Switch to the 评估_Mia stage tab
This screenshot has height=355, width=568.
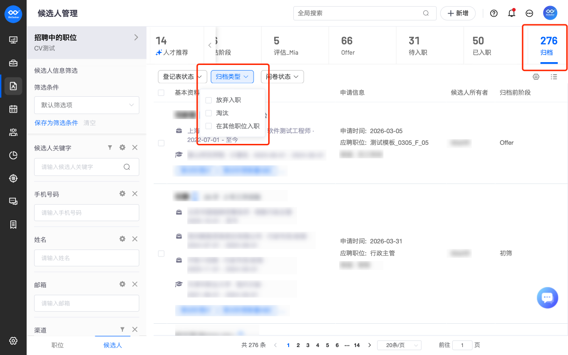295,46
